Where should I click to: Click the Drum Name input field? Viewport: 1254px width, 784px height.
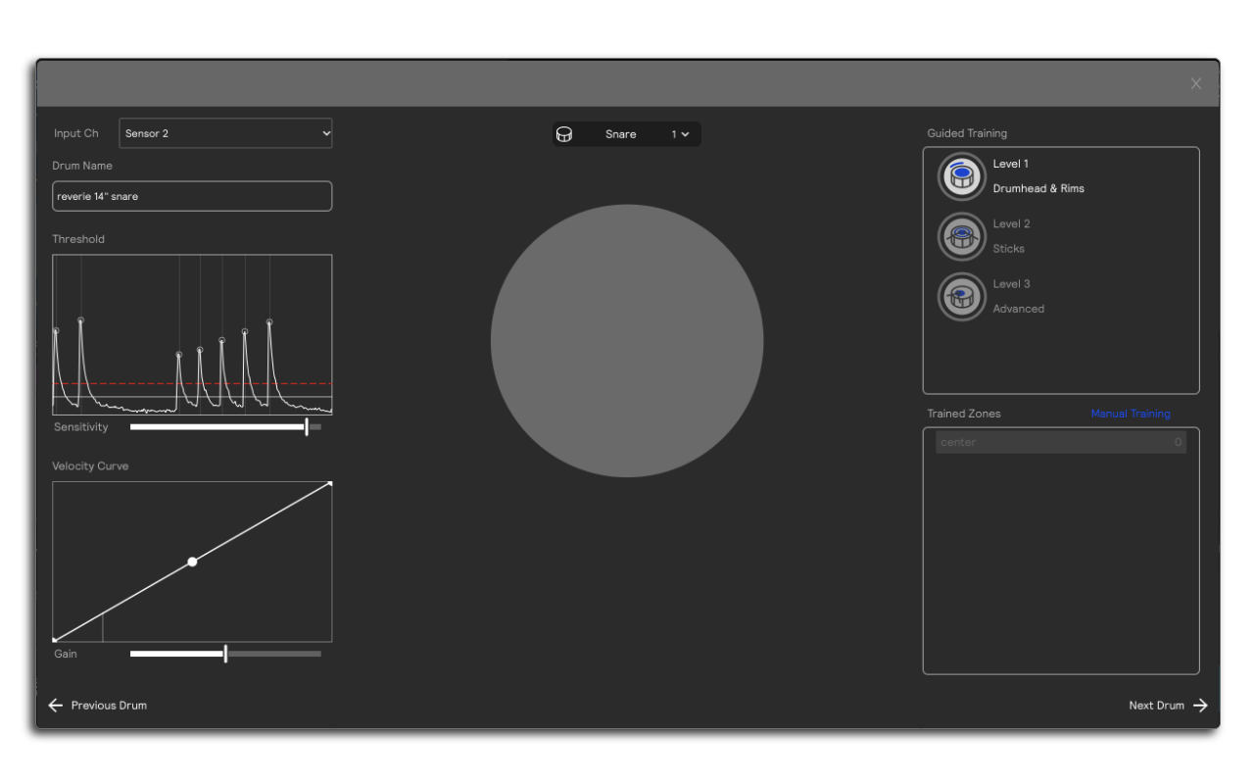click(x=192, y=196)
